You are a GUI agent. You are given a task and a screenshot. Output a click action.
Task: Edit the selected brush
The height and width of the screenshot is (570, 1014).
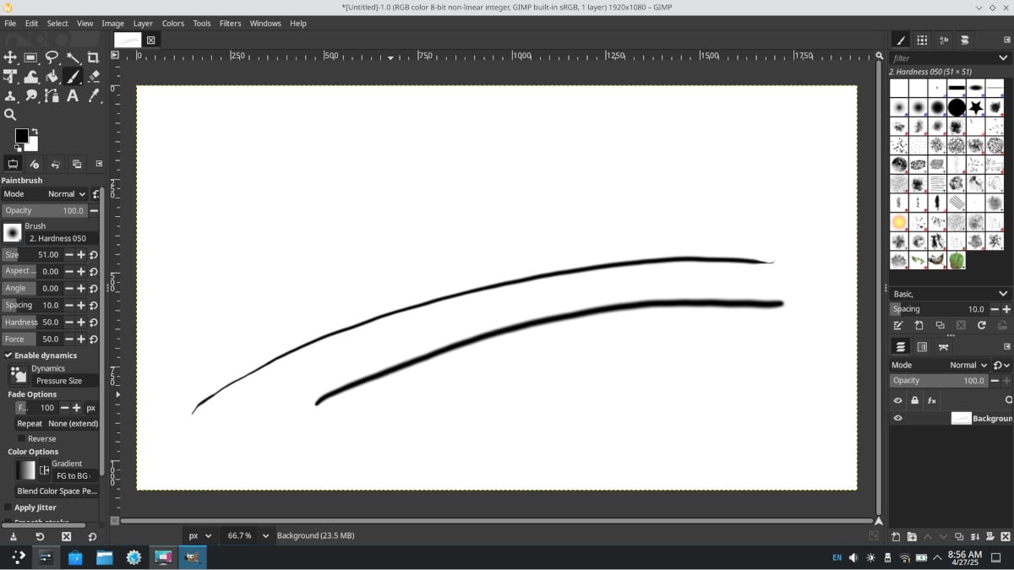click(898, 325)
